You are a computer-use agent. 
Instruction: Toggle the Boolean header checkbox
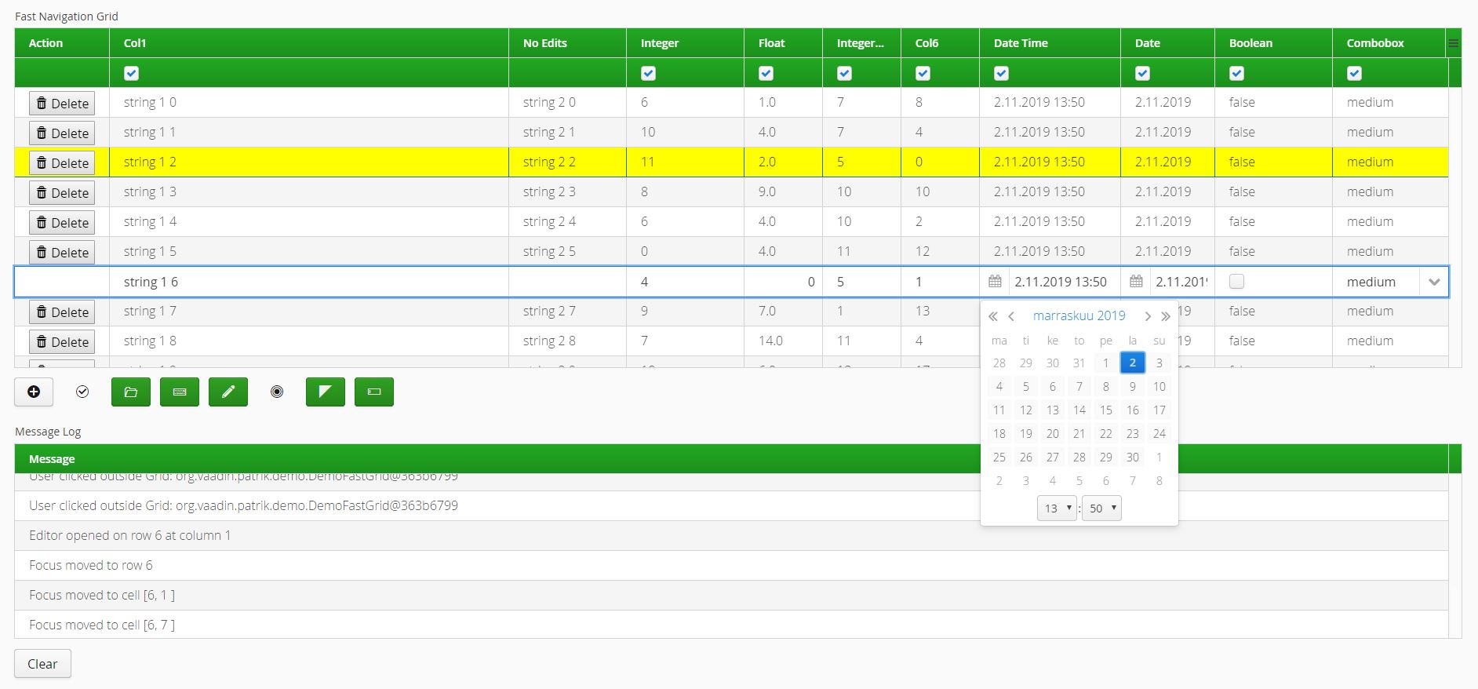point(1236,73)
